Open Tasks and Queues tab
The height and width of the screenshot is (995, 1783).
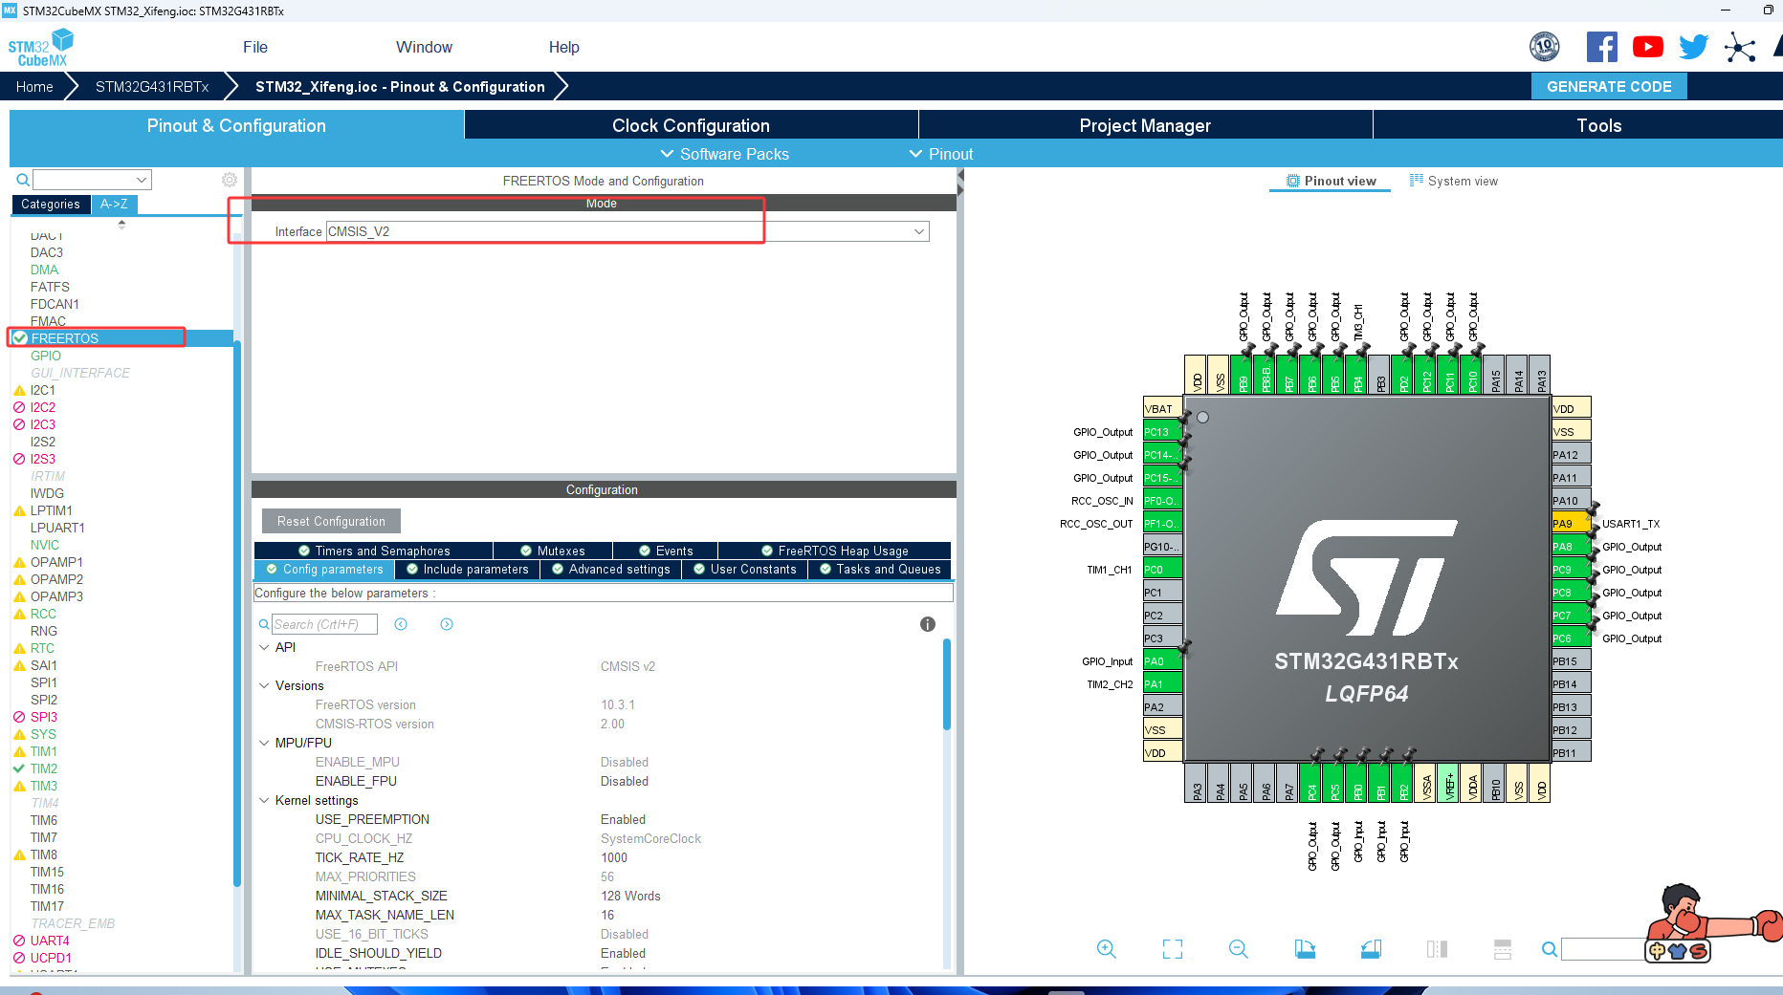(880, 570)
